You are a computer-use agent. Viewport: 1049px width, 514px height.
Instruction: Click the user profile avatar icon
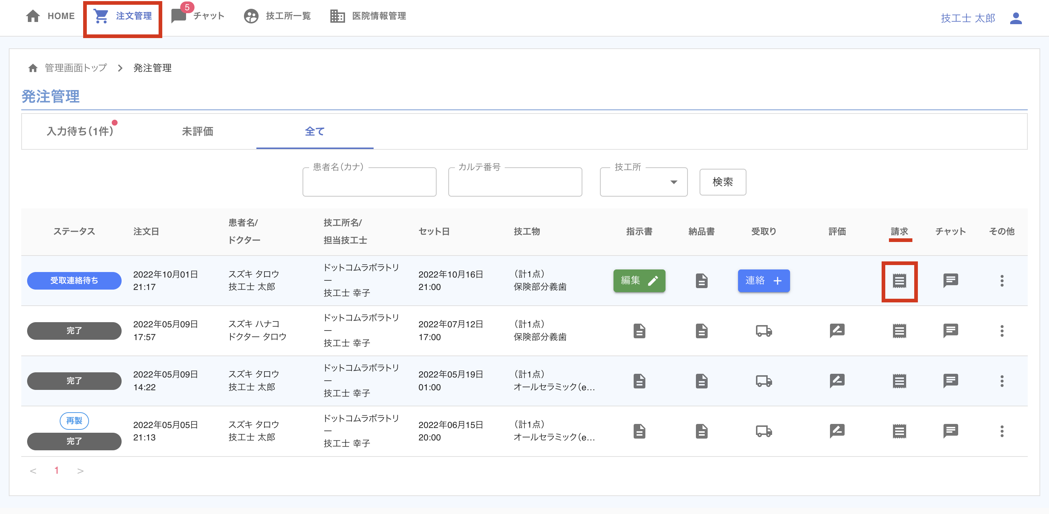tap(1016, 18)
